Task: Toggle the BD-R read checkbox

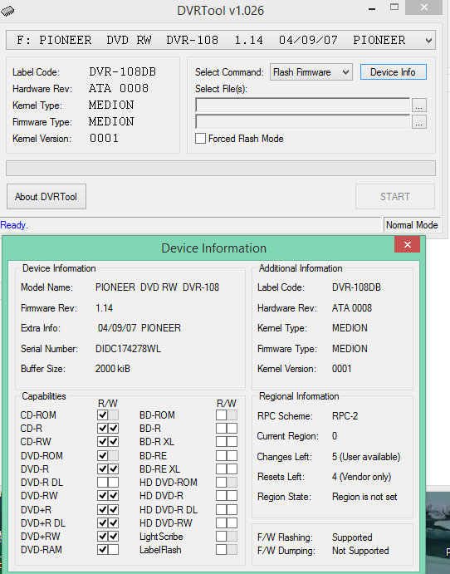Action: [x=221, y=429]
